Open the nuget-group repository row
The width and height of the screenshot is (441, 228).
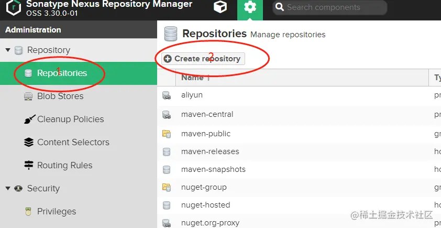[x=299, y=188]
